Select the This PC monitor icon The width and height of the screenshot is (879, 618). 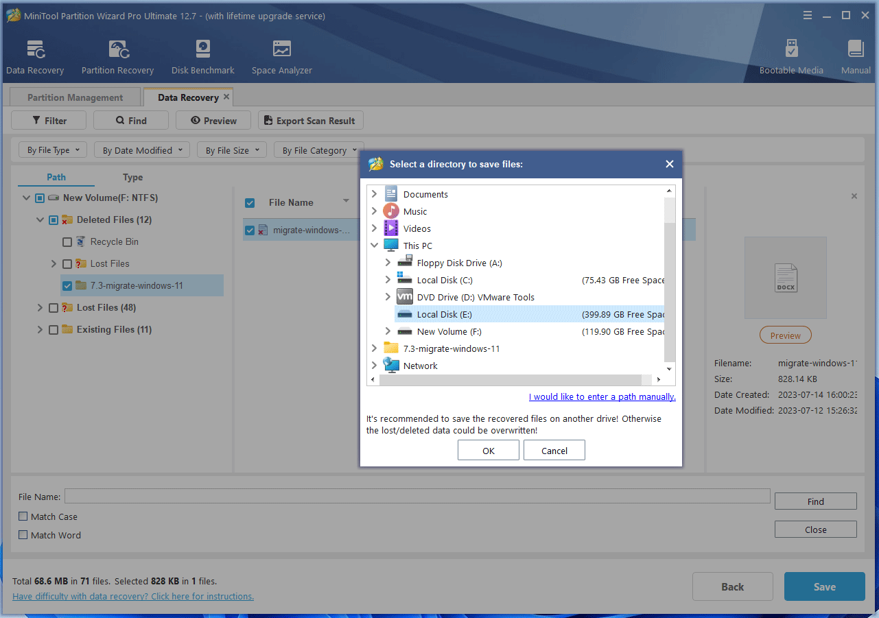point(391,246)
